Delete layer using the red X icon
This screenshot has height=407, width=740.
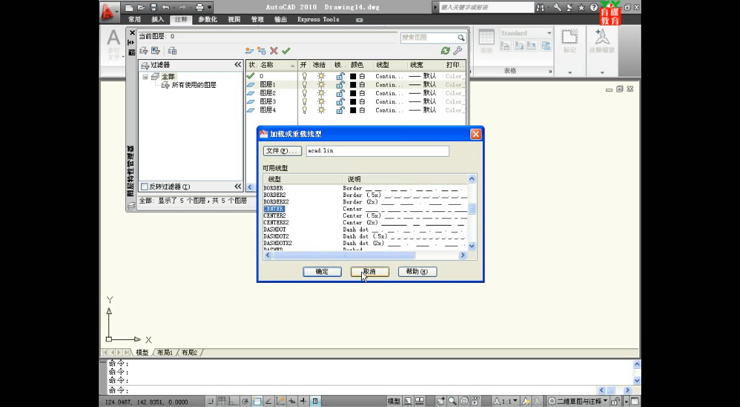coord(274,51)
